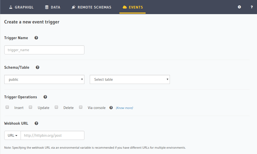Click the settings gear icon
Viewport: 257px width, 154px height.
pos(239,7)
